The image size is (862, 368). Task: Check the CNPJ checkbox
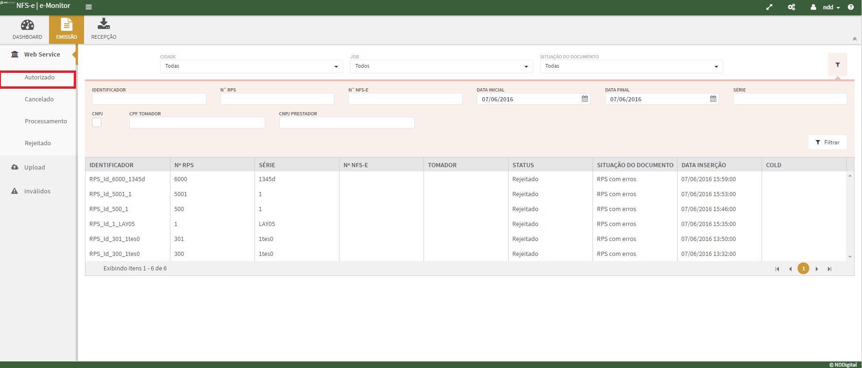[97, 122]
